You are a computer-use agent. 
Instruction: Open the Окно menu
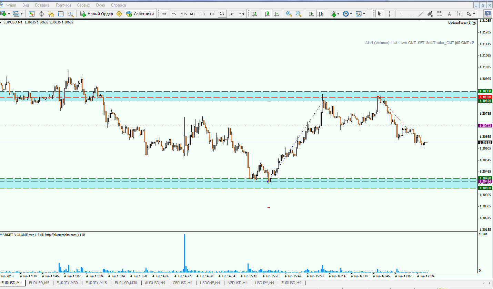pos(100,5)
